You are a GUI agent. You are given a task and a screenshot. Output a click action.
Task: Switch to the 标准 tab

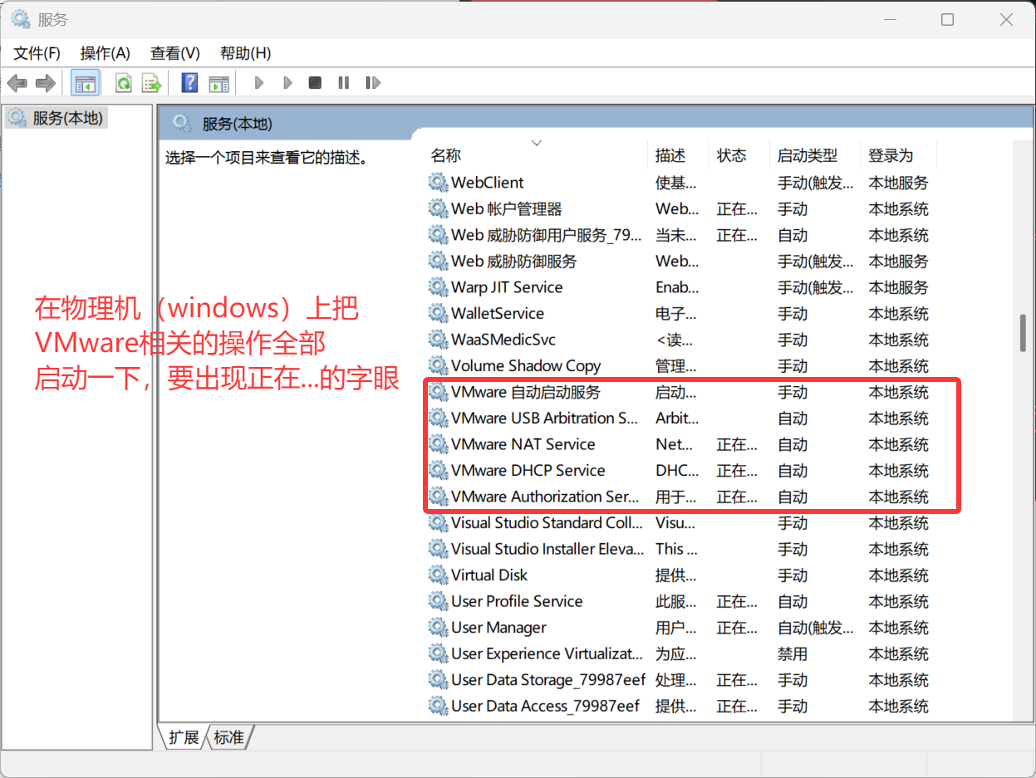click(x=229, y=737)
